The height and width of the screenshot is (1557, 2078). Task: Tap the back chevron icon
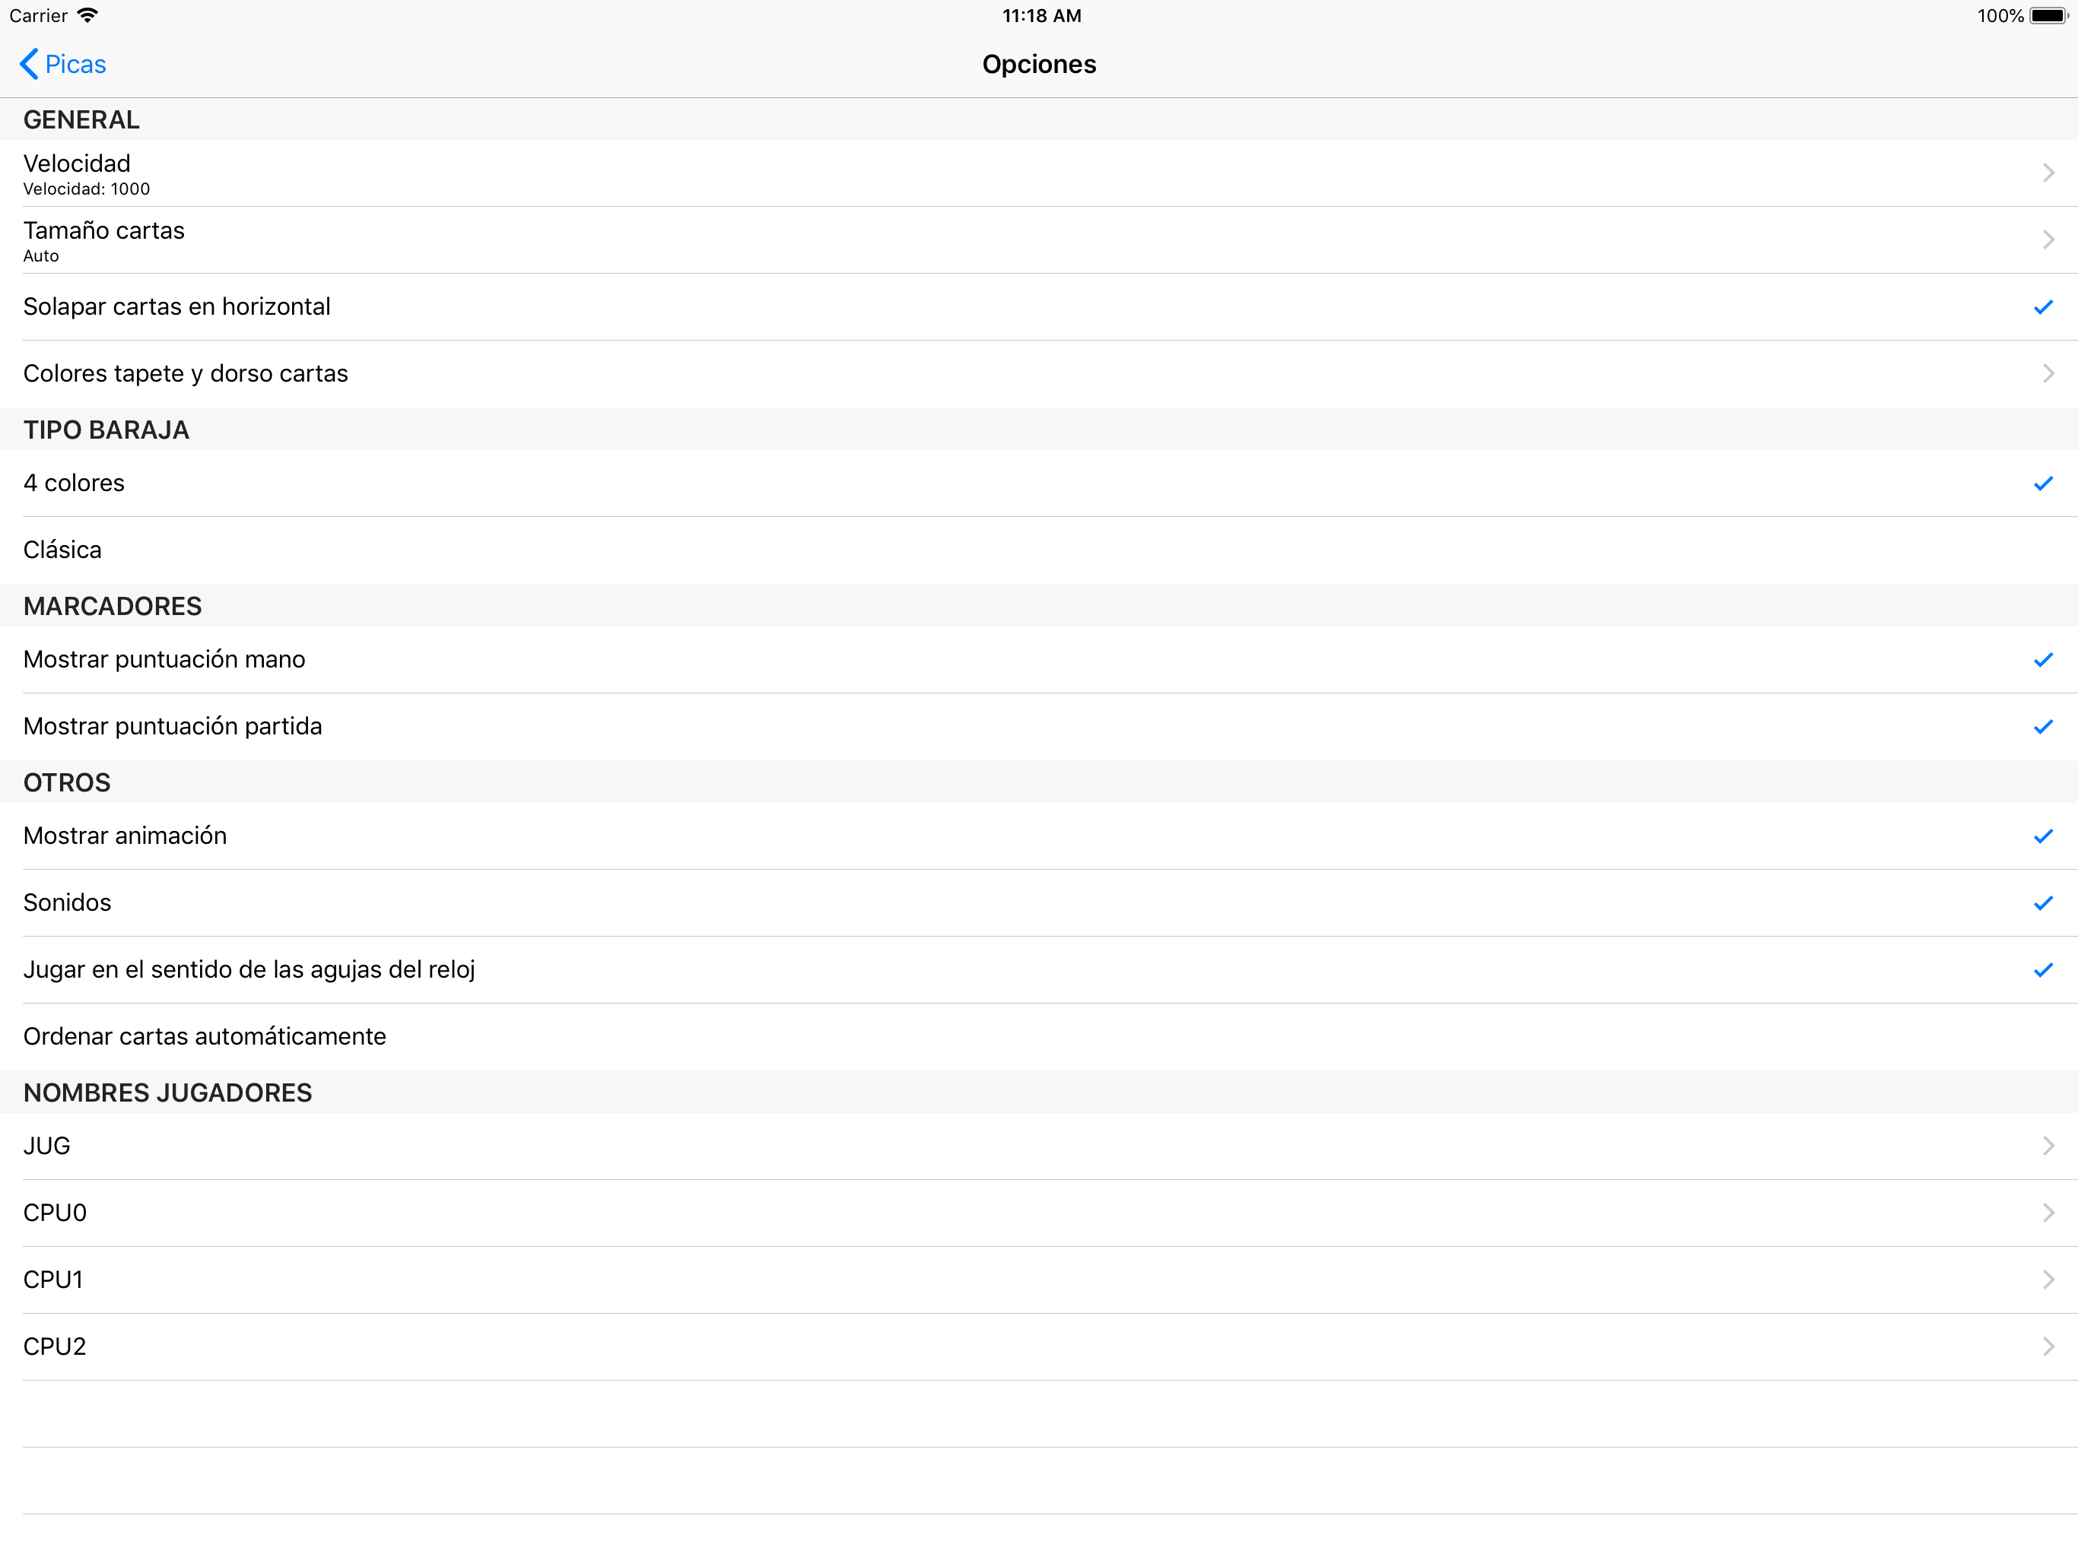click(x=29, y=64)
